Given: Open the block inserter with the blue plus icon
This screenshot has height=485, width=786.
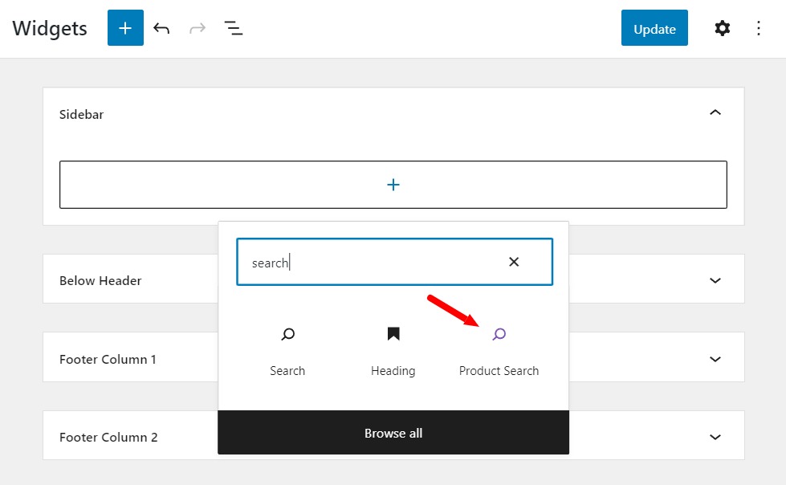Looking at the screenshot, I should click(x=124, y=28).
